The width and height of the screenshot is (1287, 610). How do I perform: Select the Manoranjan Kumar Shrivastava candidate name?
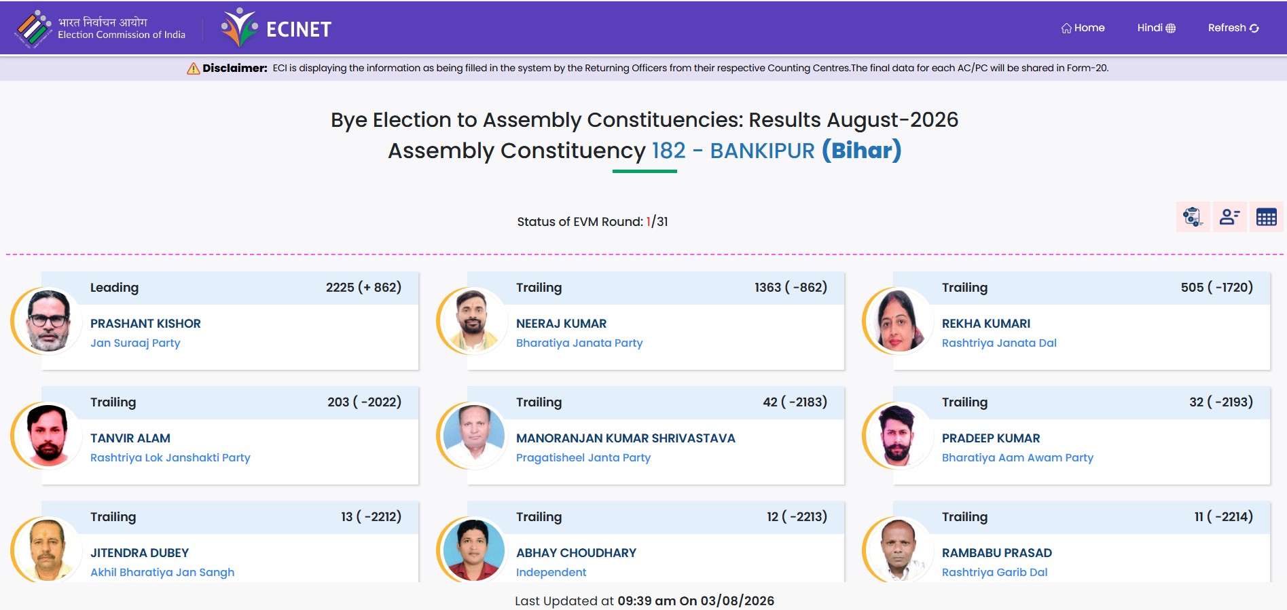tap(626, 438)
